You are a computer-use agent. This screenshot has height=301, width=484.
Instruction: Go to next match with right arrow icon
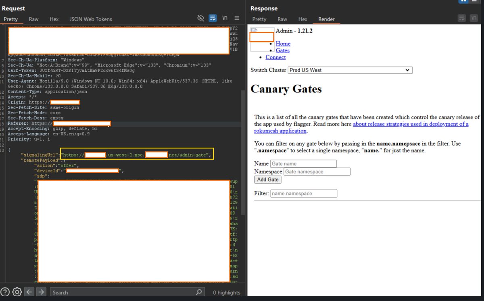click(x=40, y=292)
